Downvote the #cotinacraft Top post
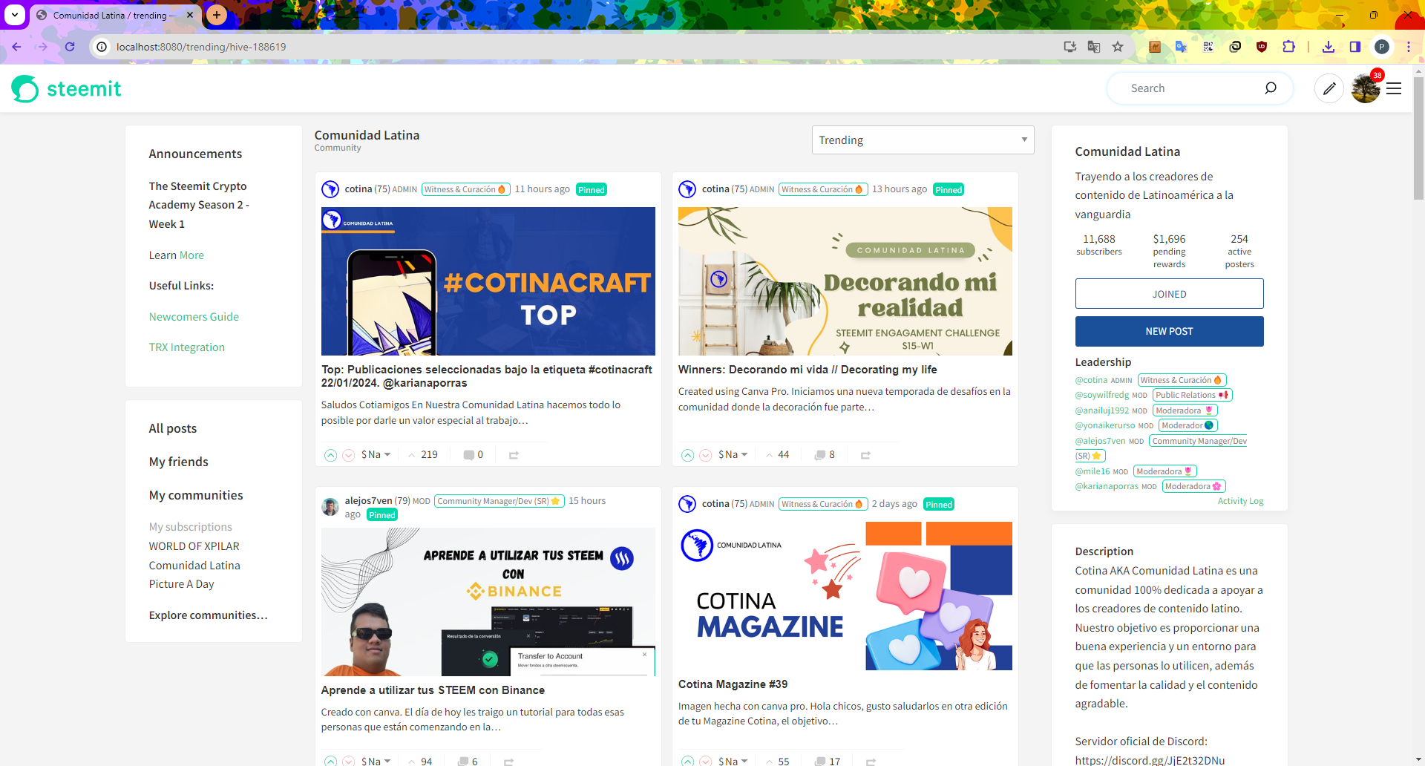Viewport: 1425px width, 766px height. coord(348,455)
